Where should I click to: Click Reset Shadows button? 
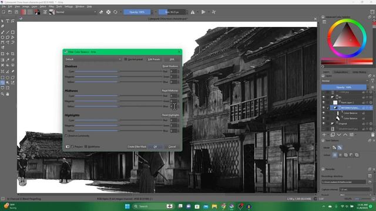pyautogui.click(x=170, y=66)
